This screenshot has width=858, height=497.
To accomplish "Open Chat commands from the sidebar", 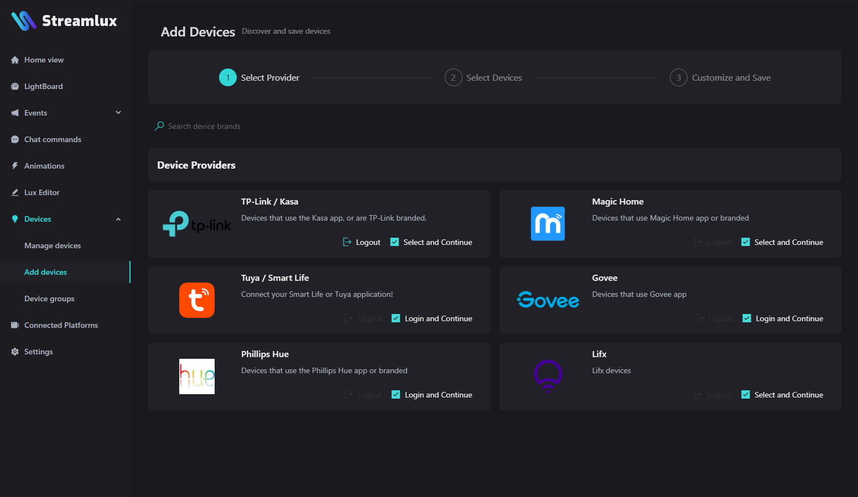I will pos(53,139).
